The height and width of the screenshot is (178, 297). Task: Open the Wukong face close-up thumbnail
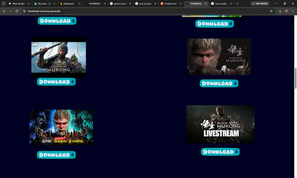click(x=219, y=57)
